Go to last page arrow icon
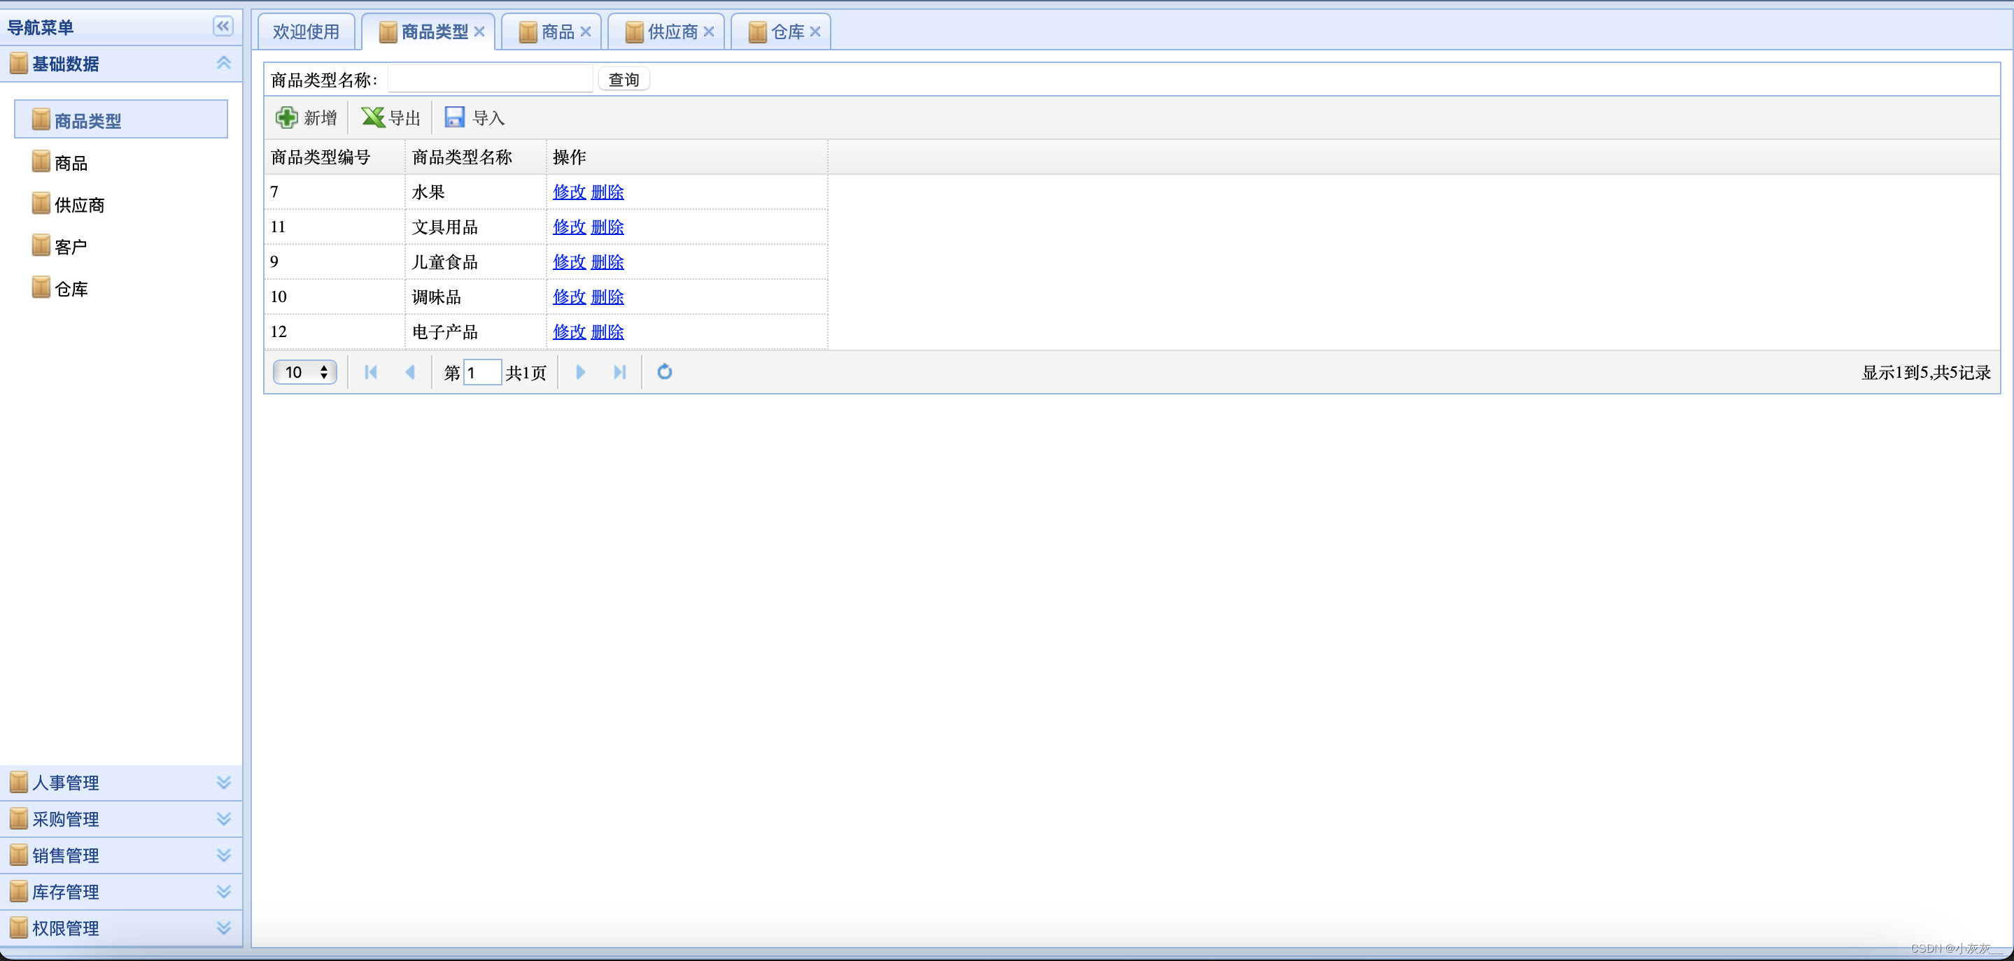Viewport: 2014px width, 961px height. pyautogui.click(x=619, y=372)
